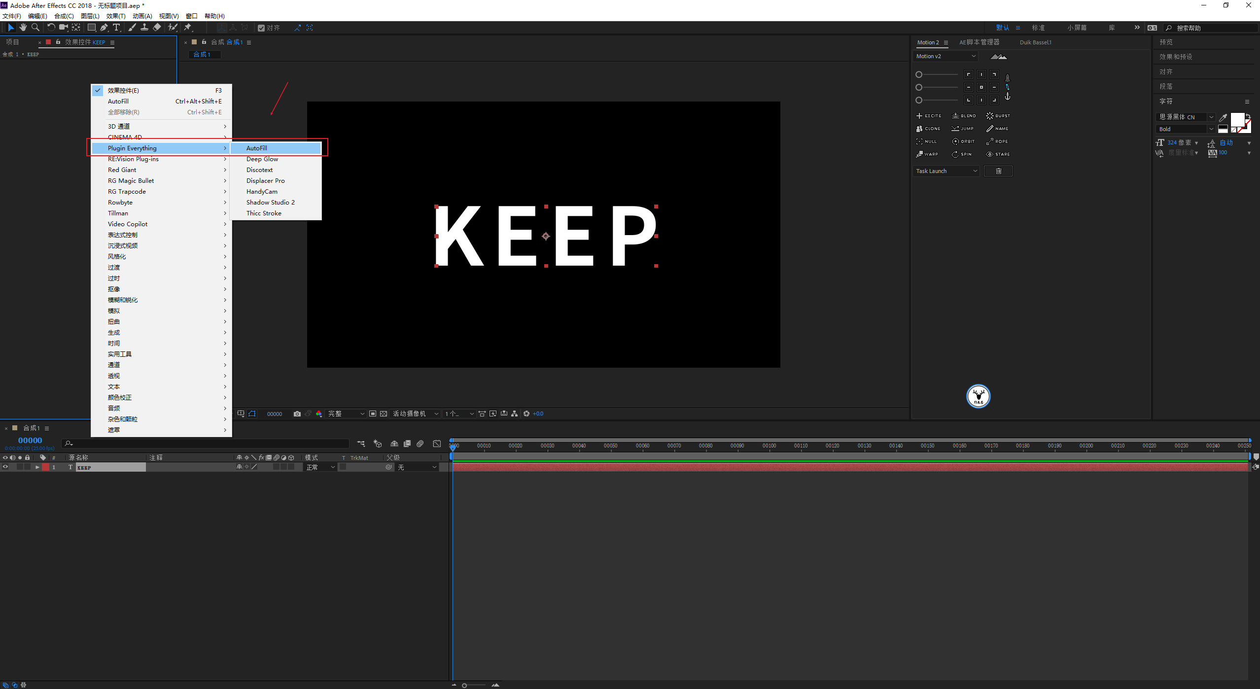Viewport: 1260px width, 689px height.
Task: Take snapshot with the camera icon
Action: pos(297,414)
